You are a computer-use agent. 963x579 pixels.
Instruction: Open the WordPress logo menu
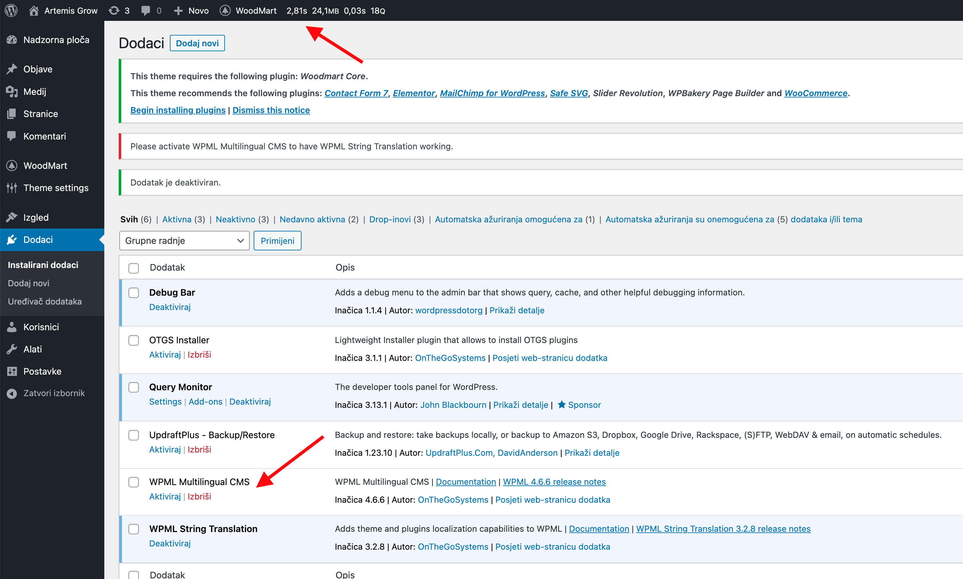(x=11, y=10)
